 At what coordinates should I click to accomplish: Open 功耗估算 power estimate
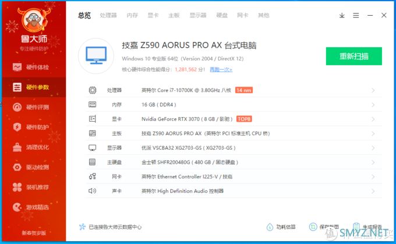coord(281,227)
